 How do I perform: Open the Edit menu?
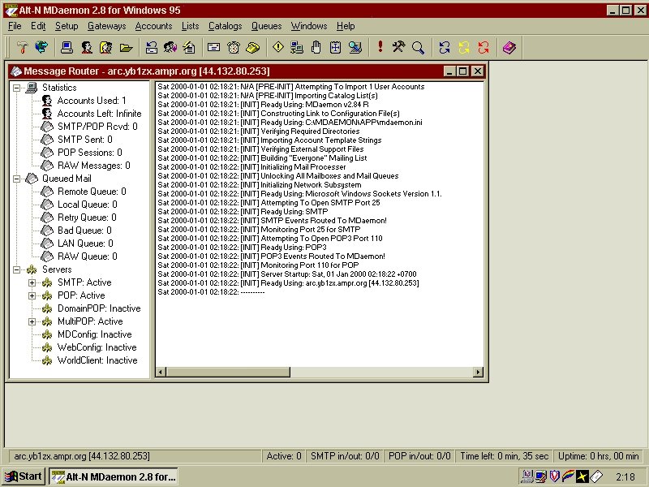(x=38, y=26)
